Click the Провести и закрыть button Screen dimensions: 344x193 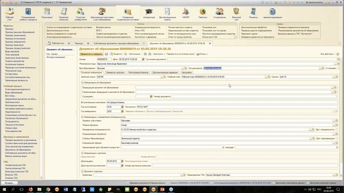(91, 54)
